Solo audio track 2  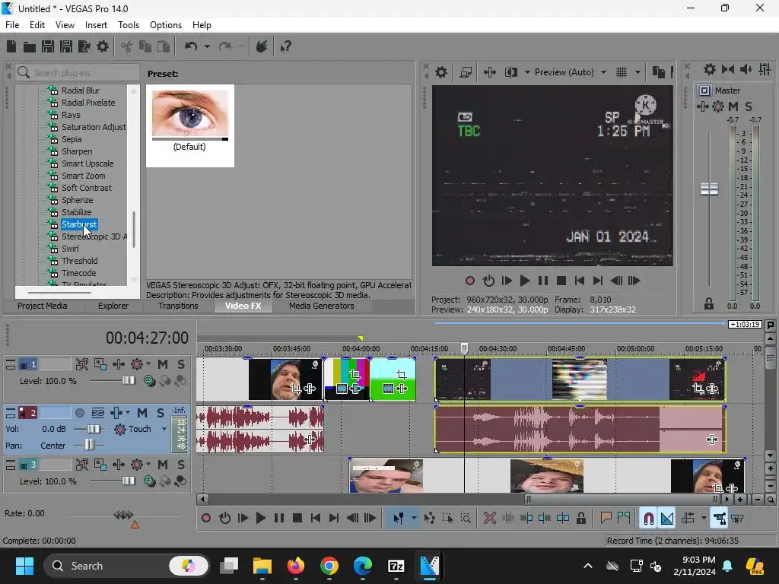(x=161, y=413)
